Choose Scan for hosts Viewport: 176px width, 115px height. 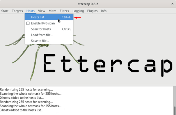click(x=49, y=29)
